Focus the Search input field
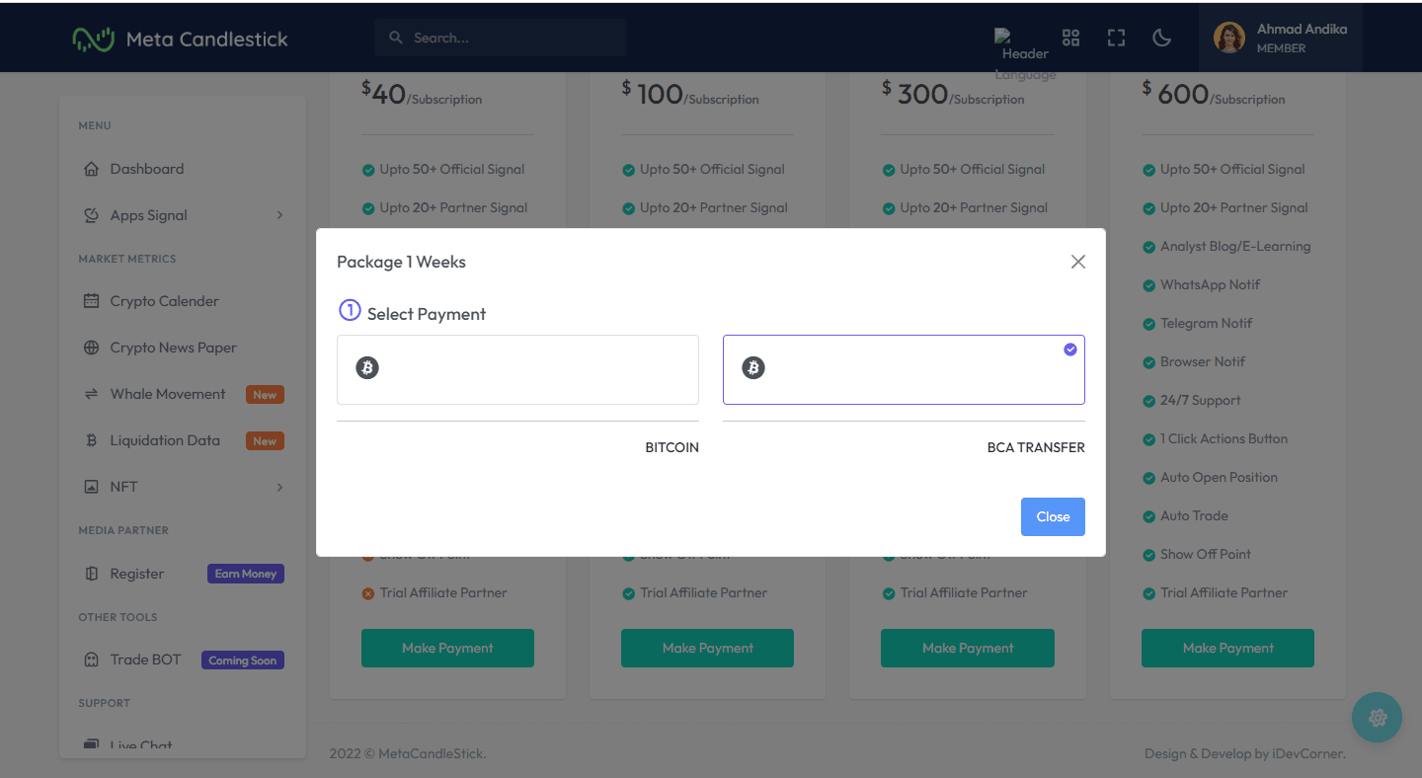This screenshot has width=1422, height=778. tap(501, 38)
